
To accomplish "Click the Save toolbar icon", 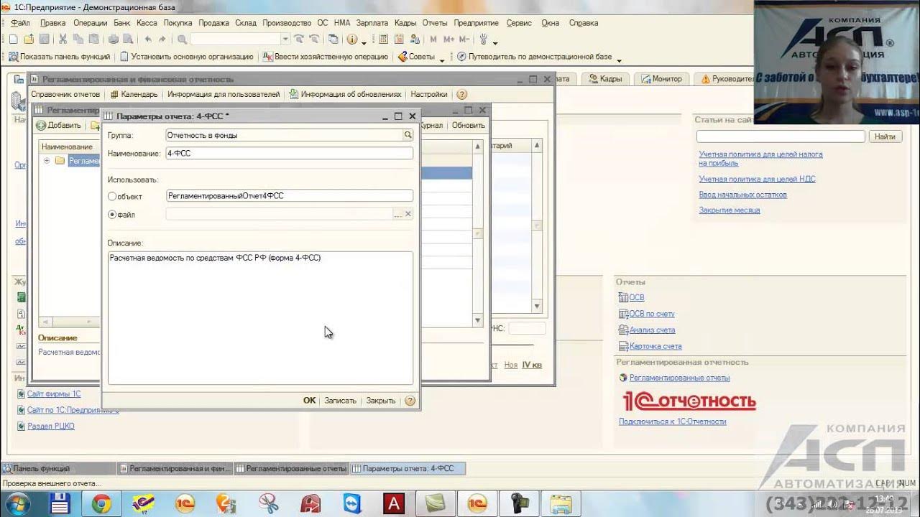I will (44, 39).
